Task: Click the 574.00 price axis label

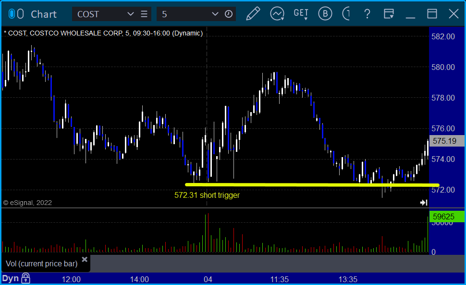Action: point(443,160)
